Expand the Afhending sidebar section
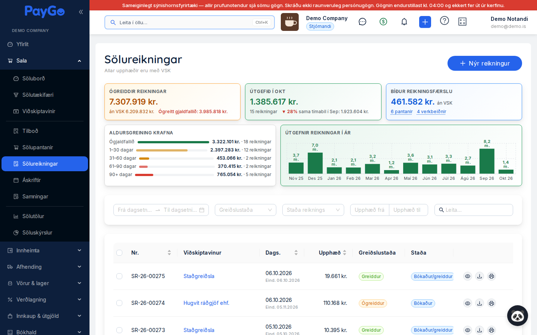 [45, 267]
